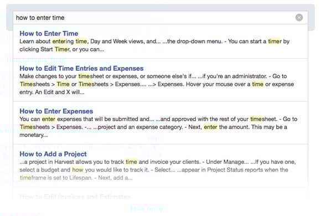The image size is (321, 216).
Task: Click the search field containing "how to enter time"
Action: 161,18
